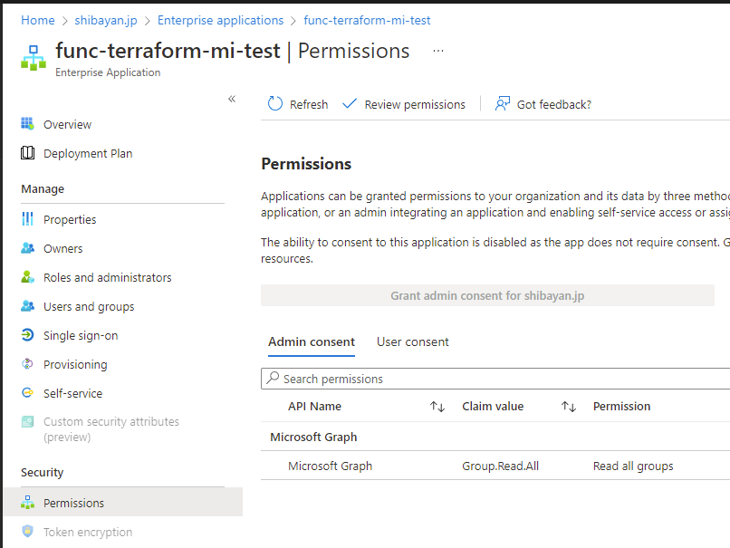Navigate to the Home breadcrumb link

(38, 21)
